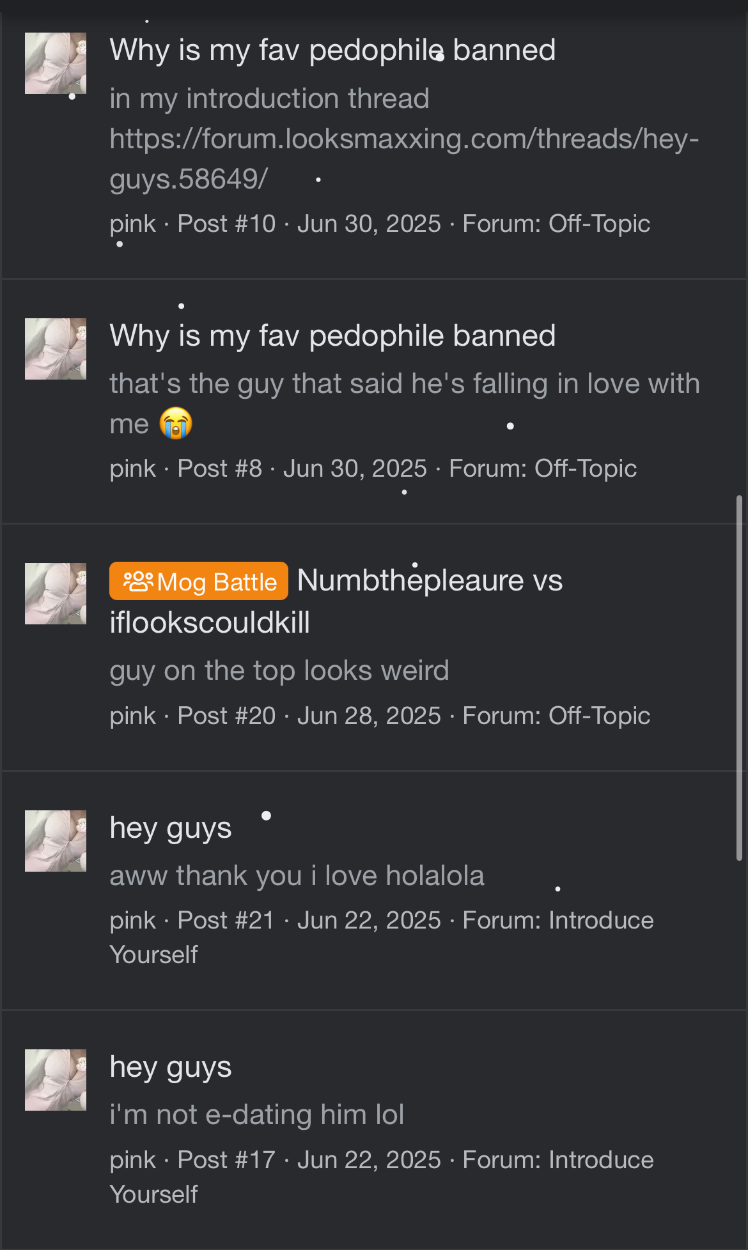Open 'hey guys' thread for Post #21
Screen dimensions: 748x1250
(x=171, y=828)
